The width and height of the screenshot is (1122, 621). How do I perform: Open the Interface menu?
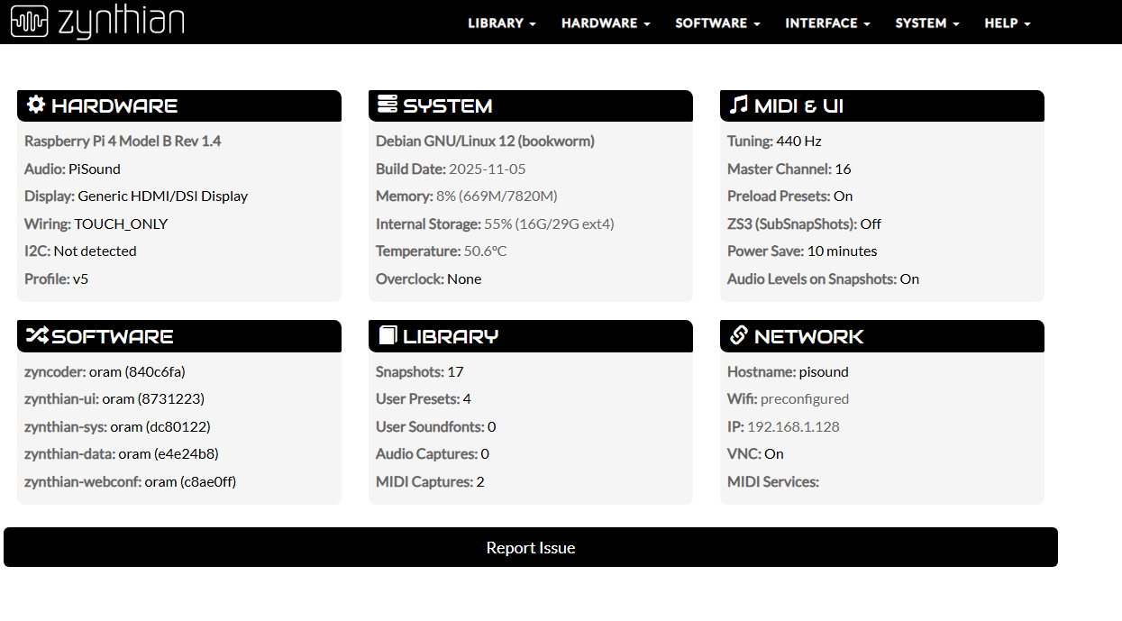826,23
